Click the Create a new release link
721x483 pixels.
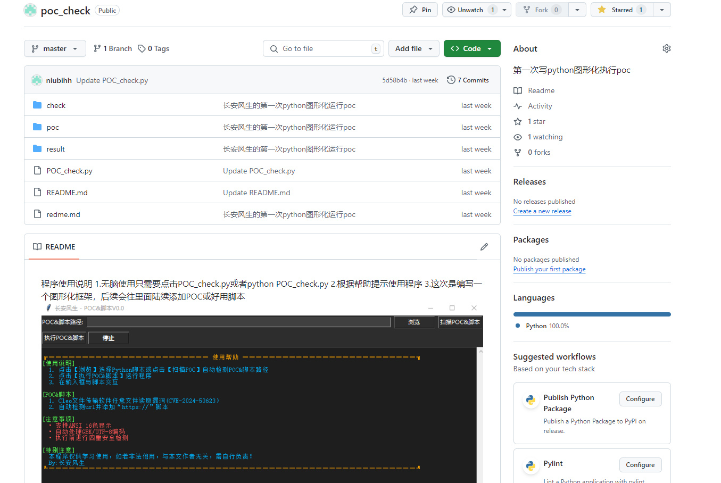click(542, 211)
